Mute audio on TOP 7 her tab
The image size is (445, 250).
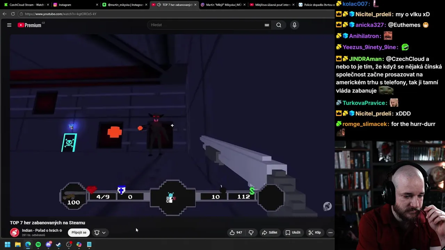point(159,5)
